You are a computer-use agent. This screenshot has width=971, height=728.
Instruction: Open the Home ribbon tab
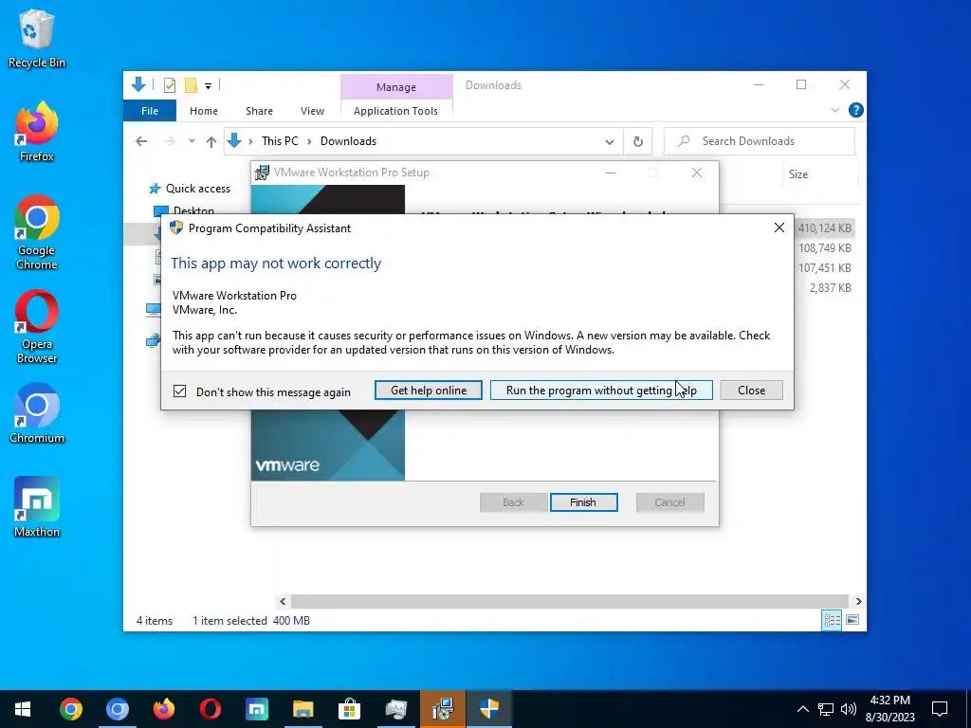click(204, 111)
